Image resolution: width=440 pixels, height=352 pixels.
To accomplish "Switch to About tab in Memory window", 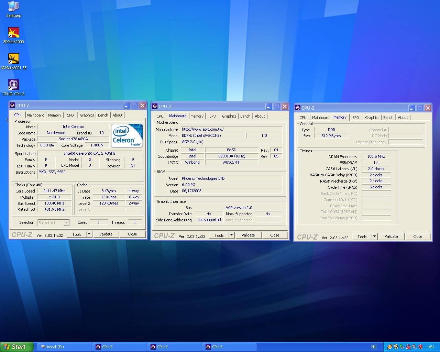I will click(x=403, y=118).
